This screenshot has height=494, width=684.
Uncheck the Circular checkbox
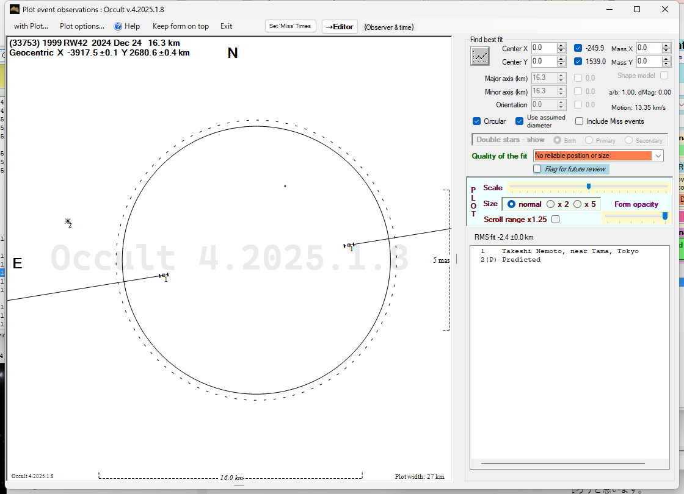(x=477, y=121)
